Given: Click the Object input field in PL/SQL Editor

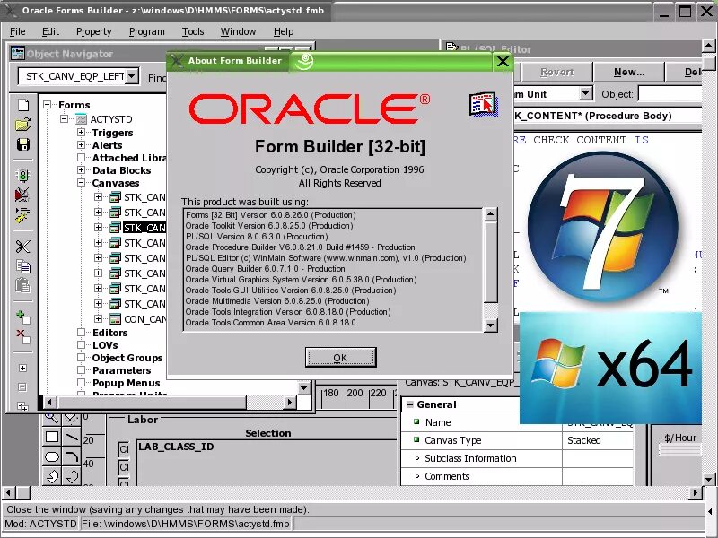Looking at the screenshot, I should tap(670, 94).
